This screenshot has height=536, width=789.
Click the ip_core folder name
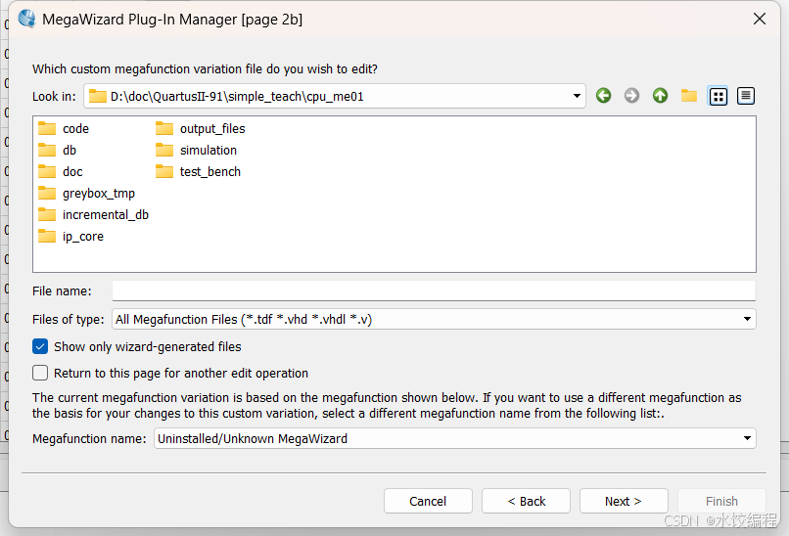click(83, 237)
